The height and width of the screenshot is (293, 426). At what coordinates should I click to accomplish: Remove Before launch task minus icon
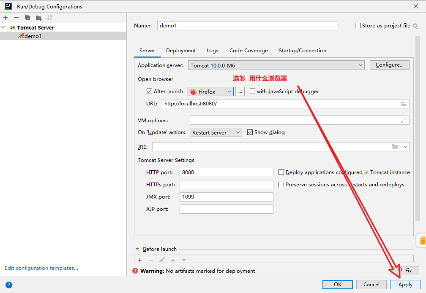[x=151, y=260]
